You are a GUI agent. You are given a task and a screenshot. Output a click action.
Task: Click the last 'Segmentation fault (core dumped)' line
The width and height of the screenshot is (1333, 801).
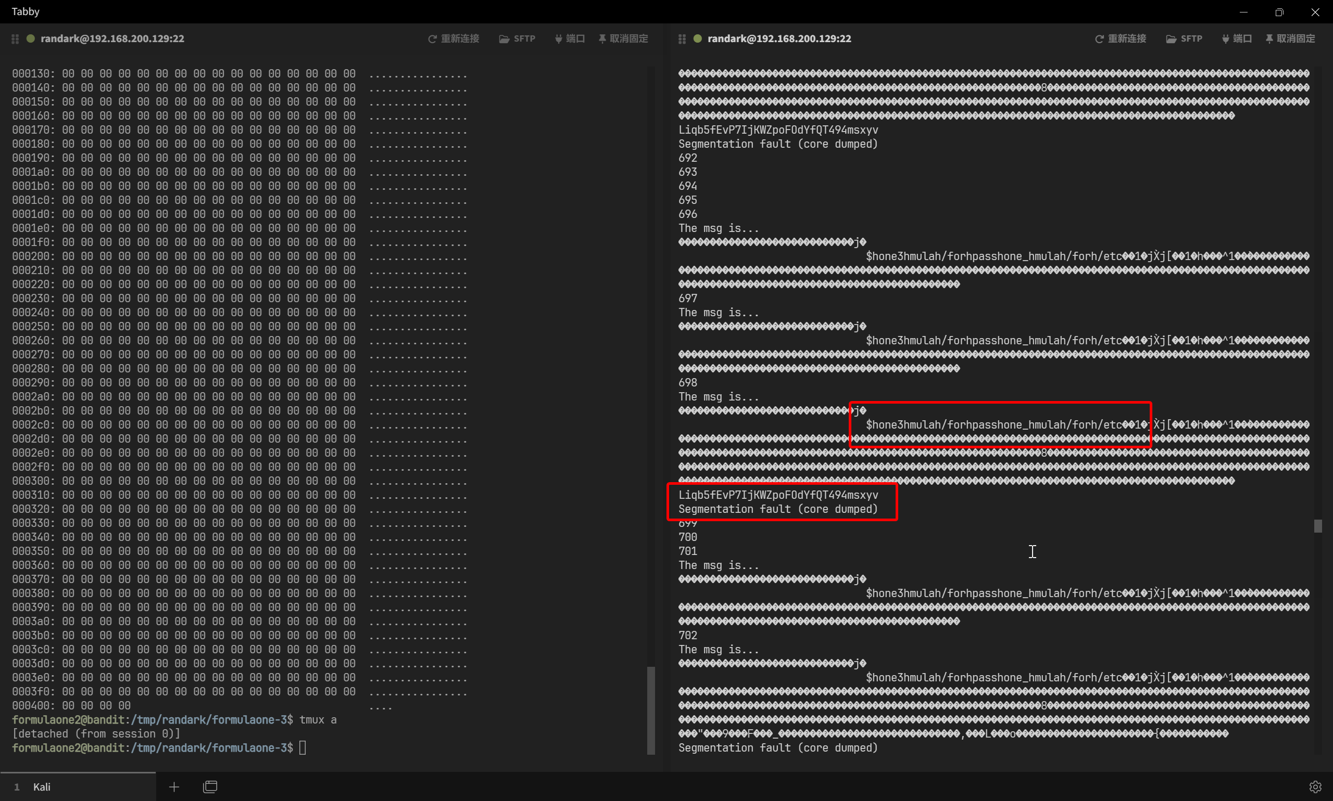(x=778, y=747)
